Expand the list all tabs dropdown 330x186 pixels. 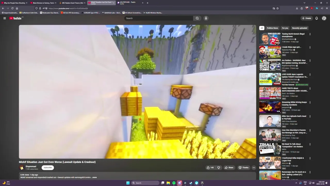click(304, 3)
